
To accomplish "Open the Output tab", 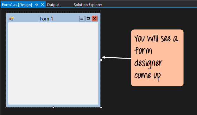I will click(53, 5).
